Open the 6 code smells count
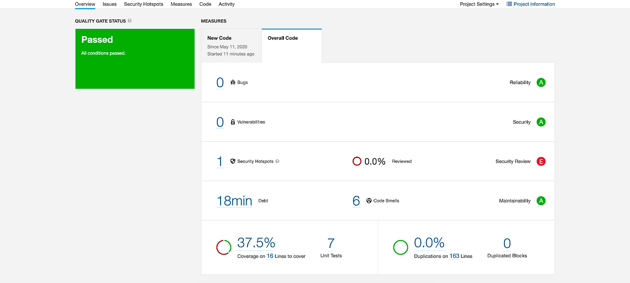 356,201
